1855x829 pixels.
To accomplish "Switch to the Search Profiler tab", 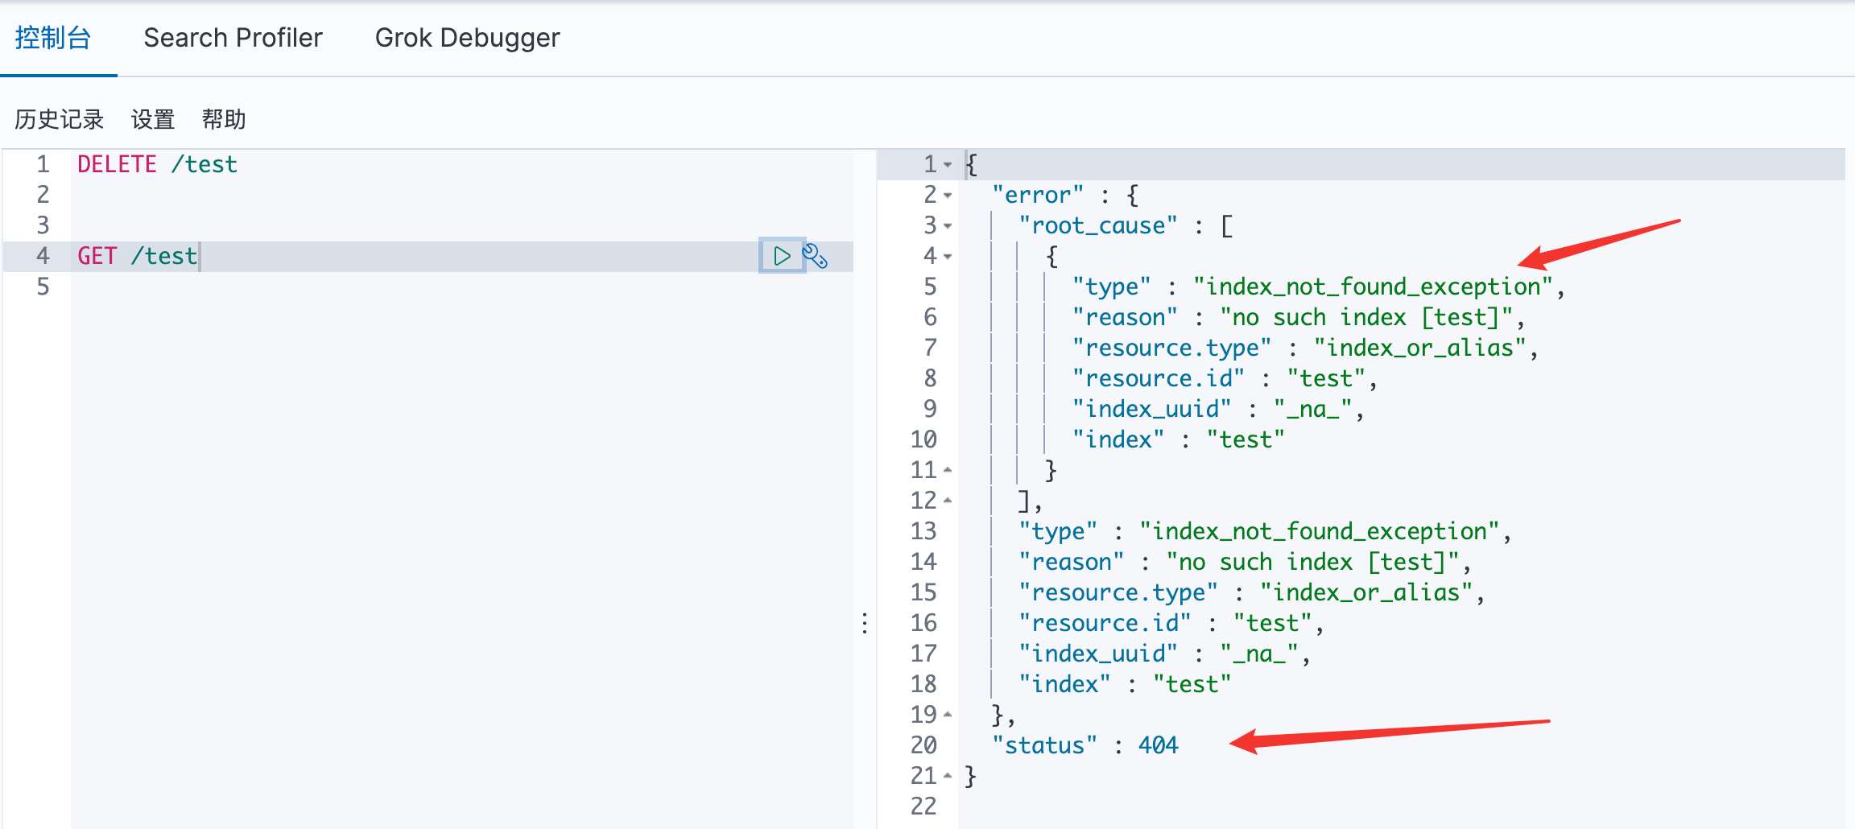I will tap(233, 38).
